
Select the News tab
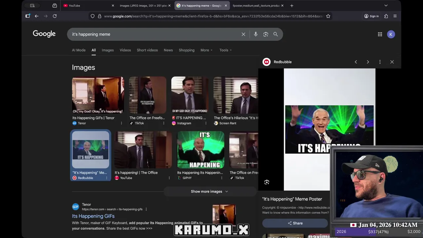pos(168,50)
